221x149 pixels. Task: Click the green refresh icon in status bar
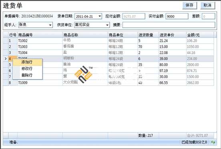tap(213, 142)
